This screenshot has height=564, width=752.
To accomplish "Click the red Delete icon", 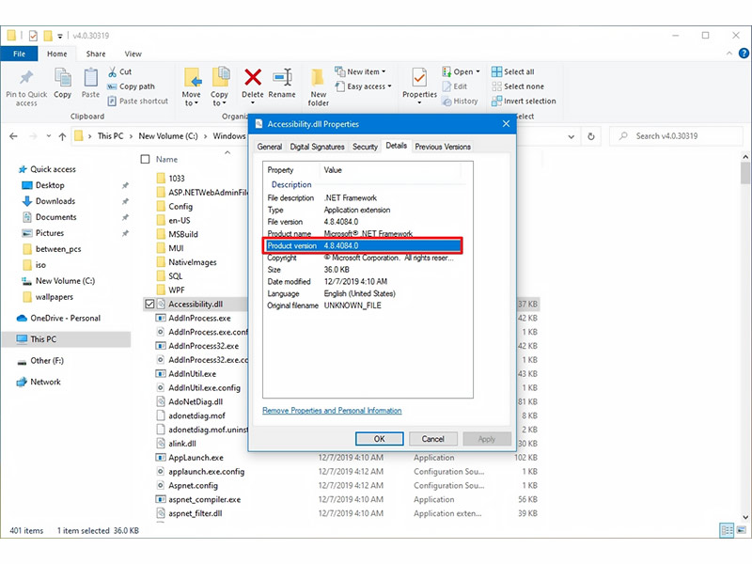I will click(253, 77).
